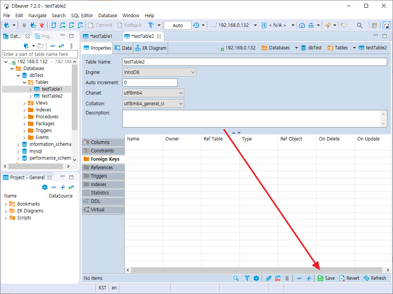Click the Description text area
The width and height of the screenshot is (393, 294).
255,119
